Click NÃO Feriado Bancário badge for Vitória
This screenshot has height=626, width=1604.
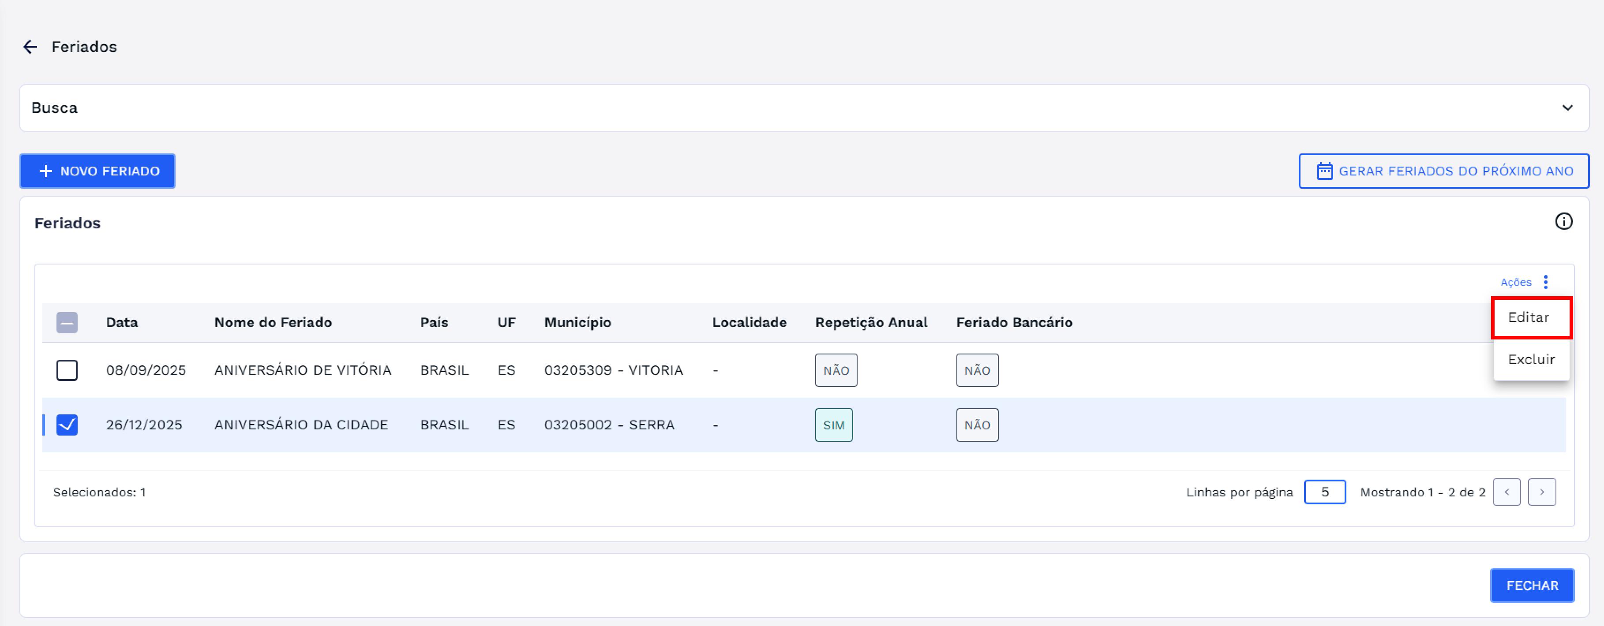976,370
